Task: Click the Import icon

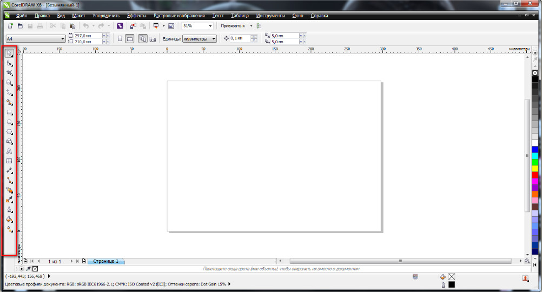Action: click(x=133, y=26)
